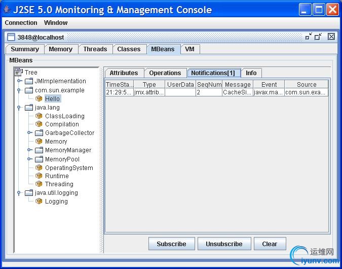Open the Info sub-tab
342x269 pixels.
(x=251, y=73)
